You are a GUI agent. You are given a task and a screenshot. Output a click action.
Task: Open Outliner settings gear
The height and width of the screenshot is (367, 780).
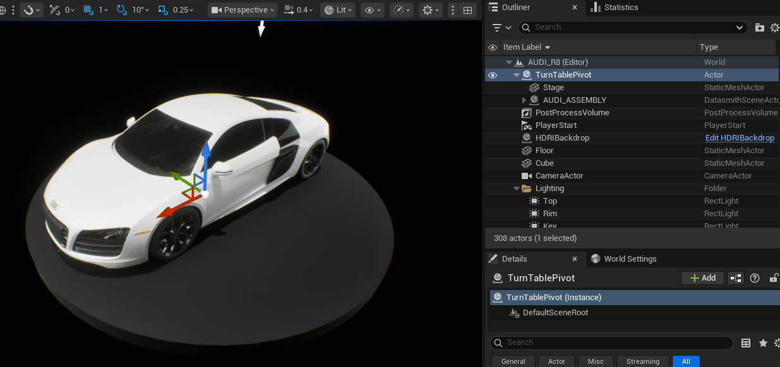[775, 27]
